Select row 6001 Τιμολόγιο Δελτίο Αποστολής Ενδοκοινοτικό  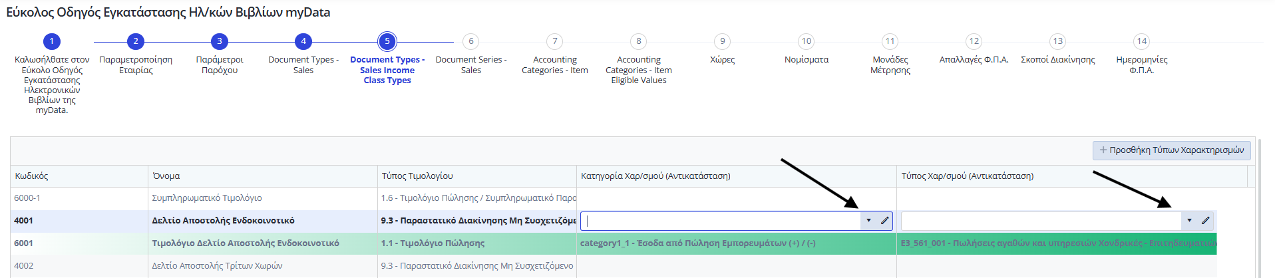[245, 243]
